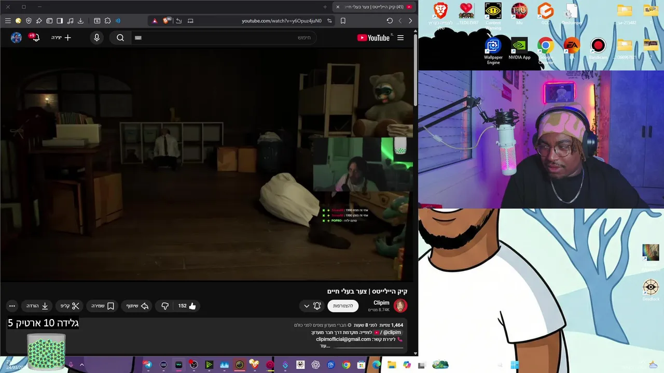Viewport: 664px width, 373px height.
Task: Open the Bandicam desktop shortcut
Action: pos(598,49)
